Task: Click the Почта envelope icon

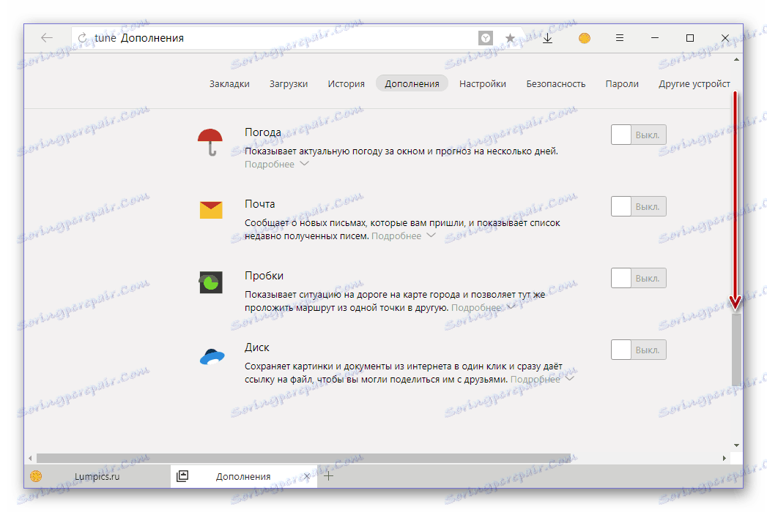Action: (211, 210)
